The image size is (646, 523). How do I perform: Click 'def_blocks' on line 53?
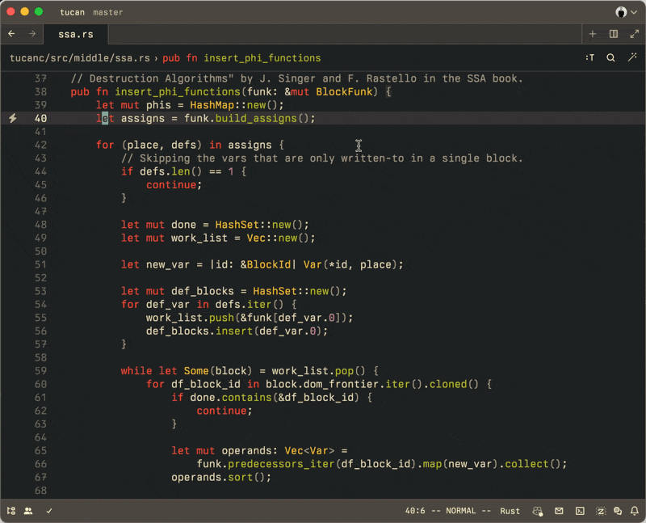pyautogui.click(x=203, y=291)
